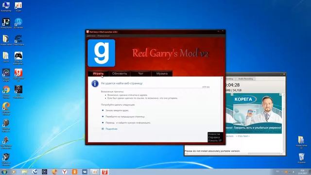The image size is (311, 175).
Task: Open the media player taskbar icon
Action: [14, 172]
